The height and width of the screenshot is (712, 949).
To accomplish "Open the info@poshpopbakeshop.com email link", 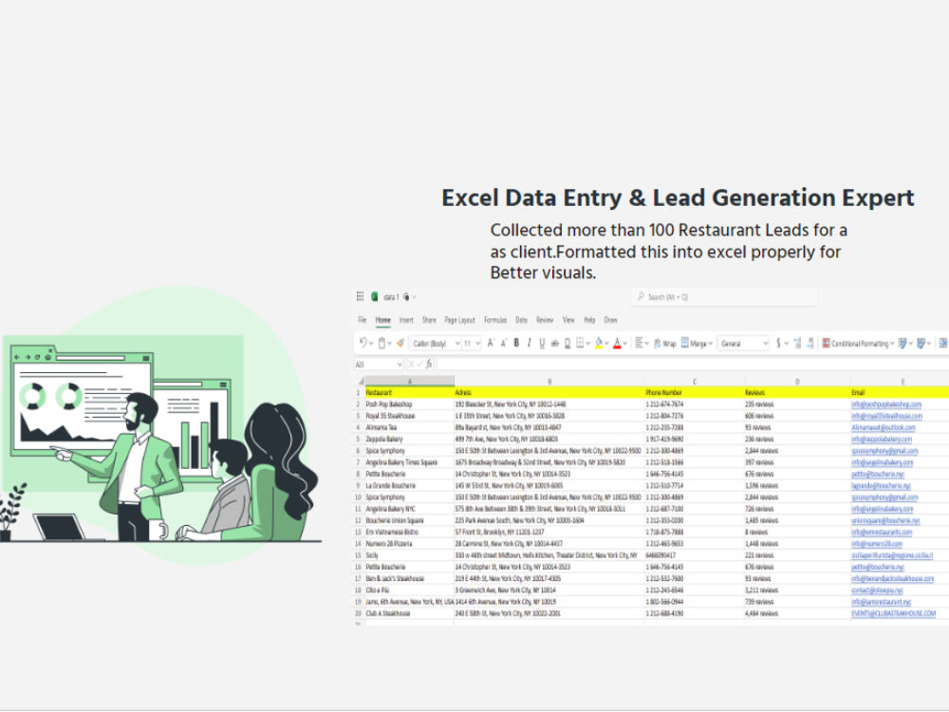I will 886,403.
